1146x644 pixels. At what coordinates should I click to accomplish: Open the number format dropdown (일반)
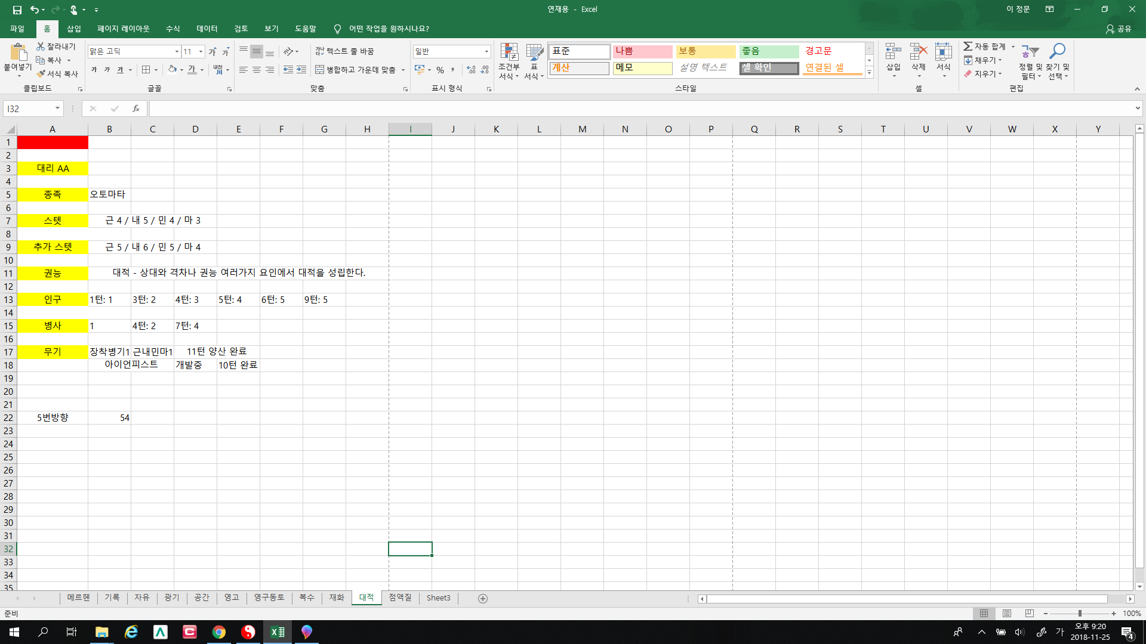pyautogui.click(x=486, y=51)
